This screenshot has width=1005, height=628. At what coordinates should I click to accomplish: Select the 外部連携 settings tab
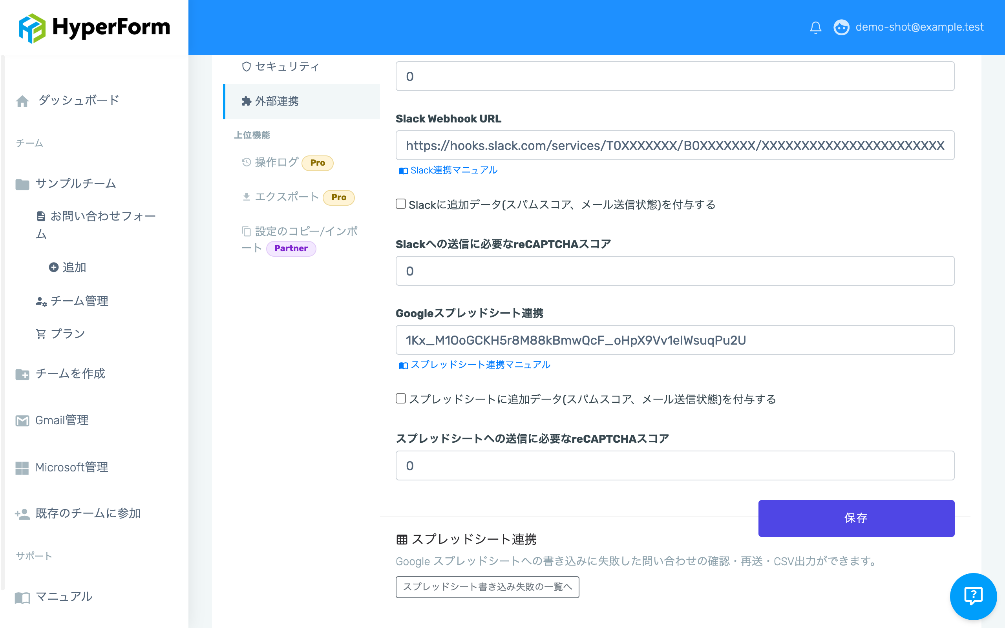coord(301,101)
